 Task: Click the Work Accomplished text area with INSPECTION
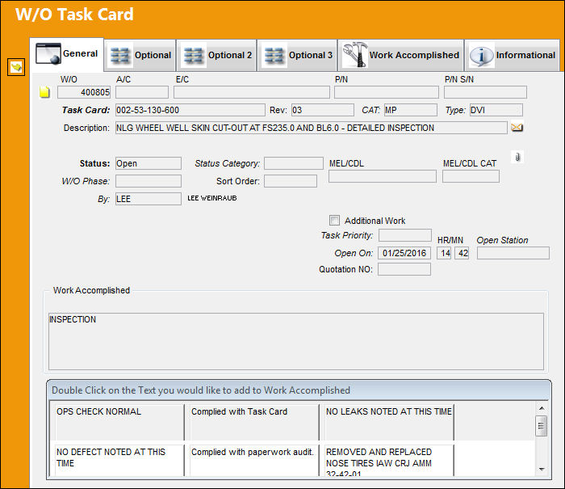tap(296, 341)
